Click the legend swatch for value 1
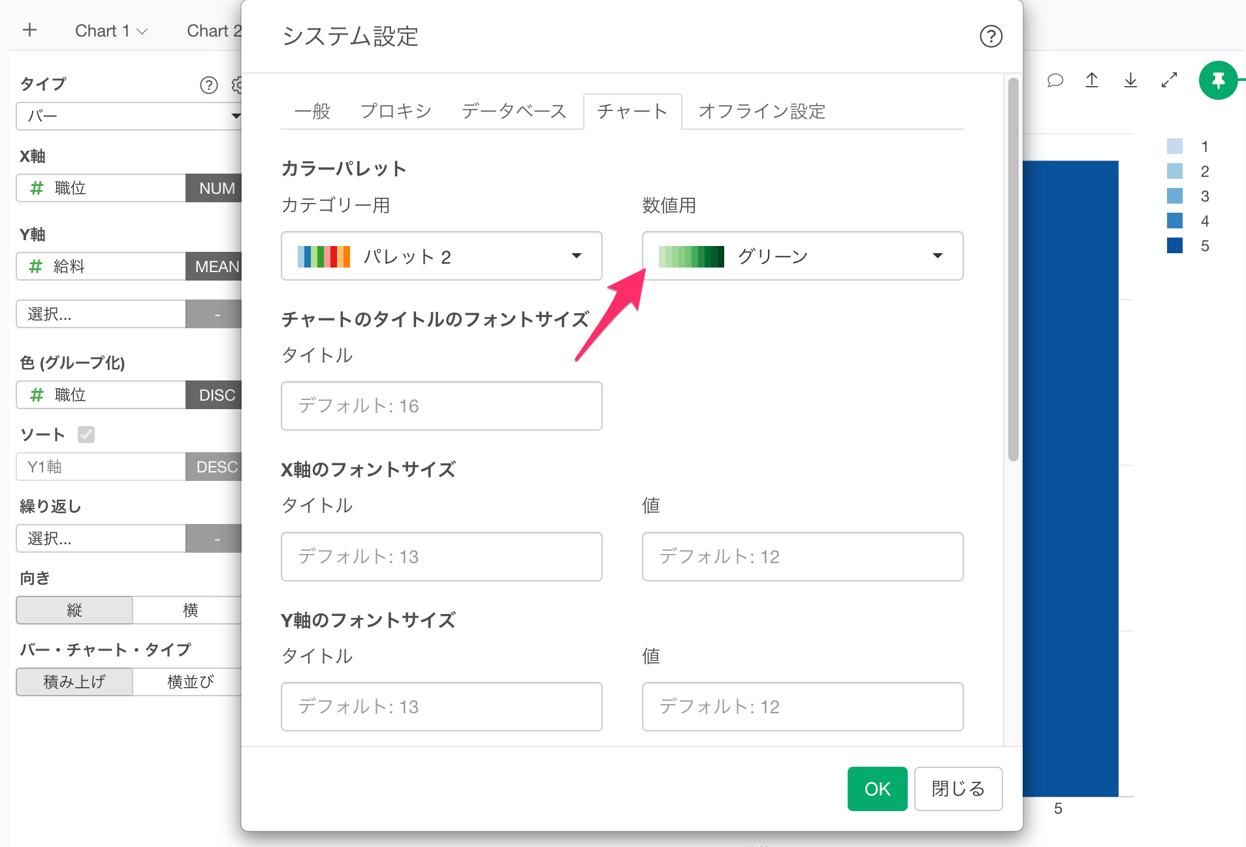Screen dimensions: 1246x847 (x=1174, y=146)
